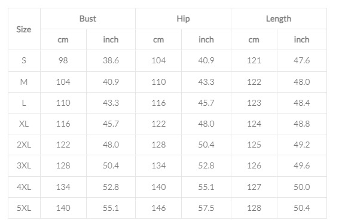Click the 2XL size row label

pyautogui.click(x=24, y=145)
